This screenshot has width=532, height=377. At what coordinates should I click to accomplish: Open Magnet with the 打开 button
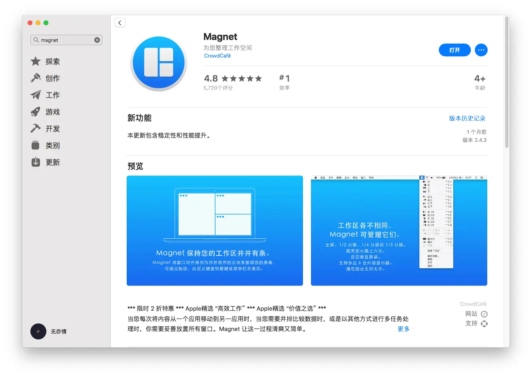(x=454, y=50)
